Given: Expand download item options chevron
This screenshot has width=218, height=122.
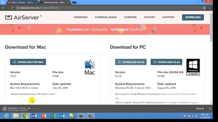Looking at the screenshot, I should [x=34, y=109].
